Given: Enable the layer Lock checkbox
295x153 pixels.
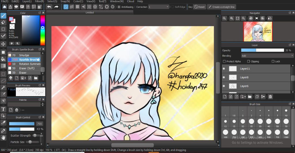Looking at the screenshot, I should point(273,61).
